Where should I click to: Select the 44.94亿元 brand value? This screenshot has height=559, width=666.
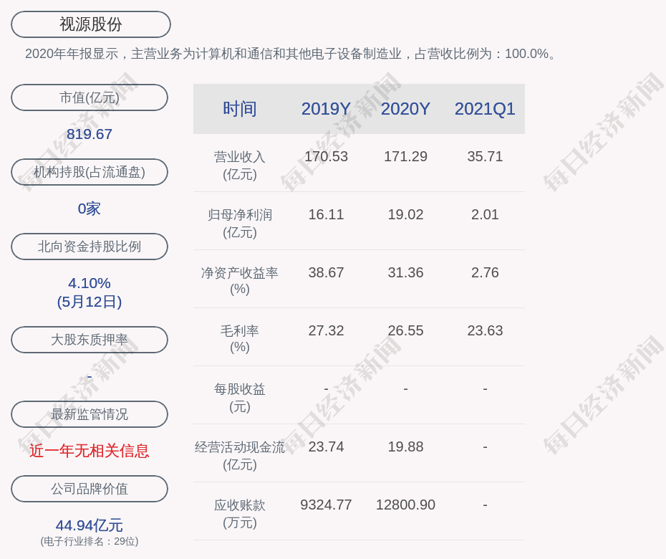tap(90, 525)
